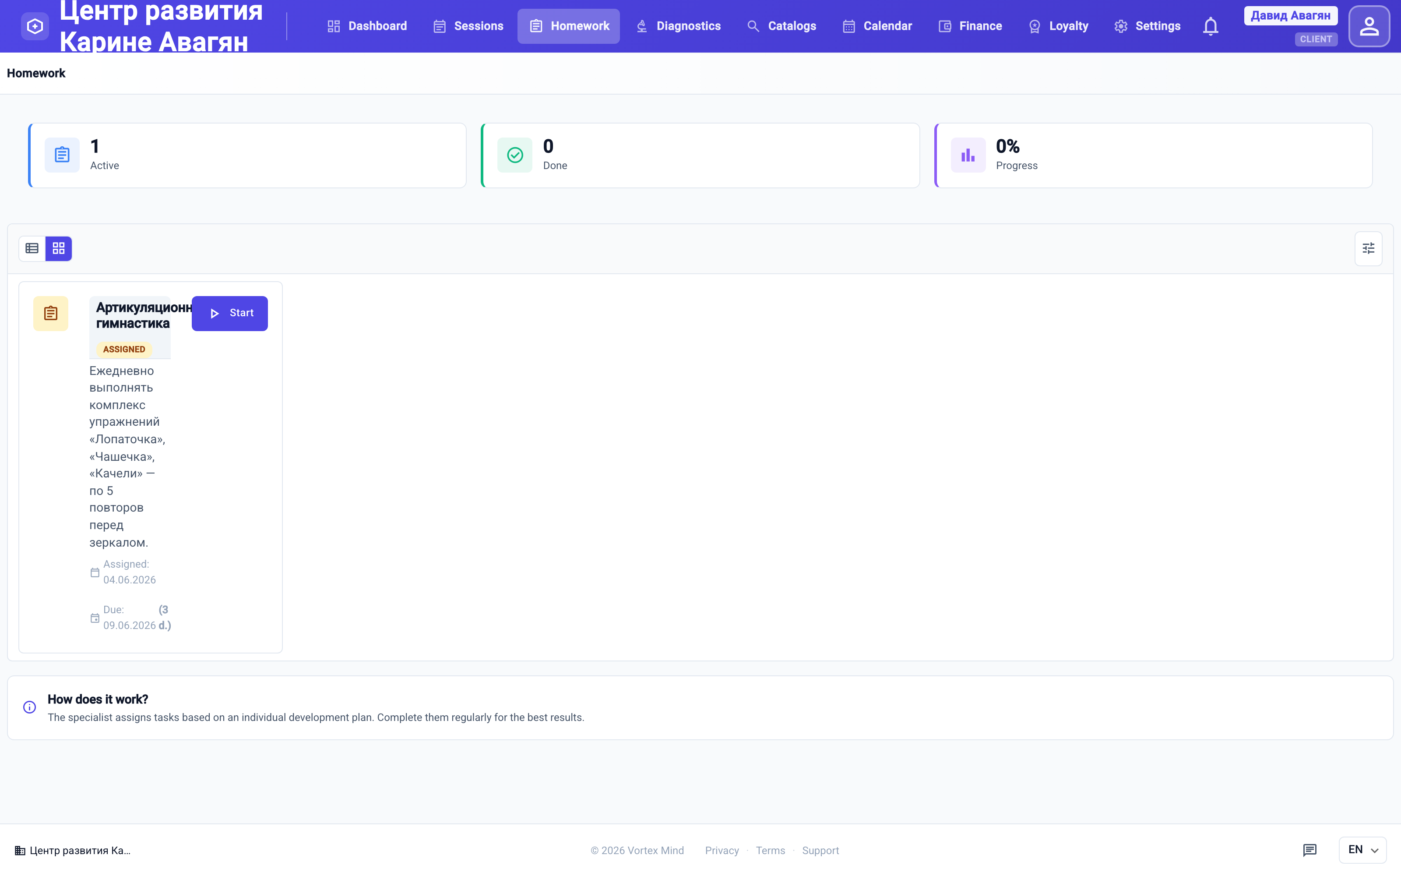
Task: Click the Assigned date calendar icon
Action: (x=95, y=572)
